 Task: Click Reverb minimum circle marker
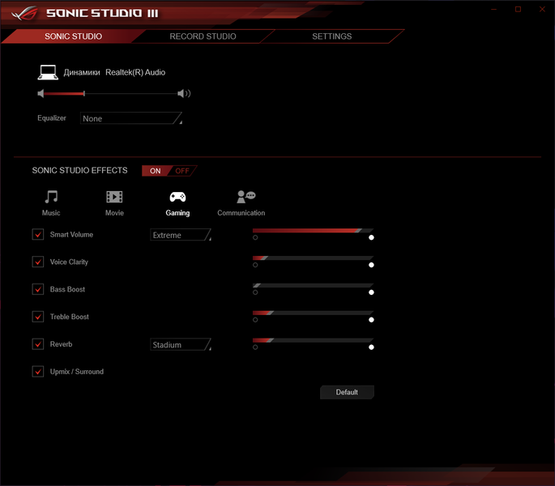pos(255,347)
